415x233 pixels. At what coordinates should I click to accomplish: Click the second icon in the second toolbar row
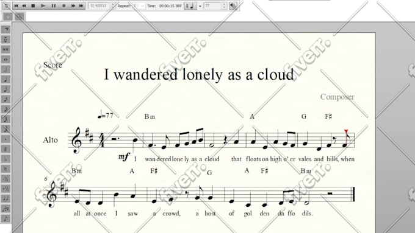pos(20,16)
